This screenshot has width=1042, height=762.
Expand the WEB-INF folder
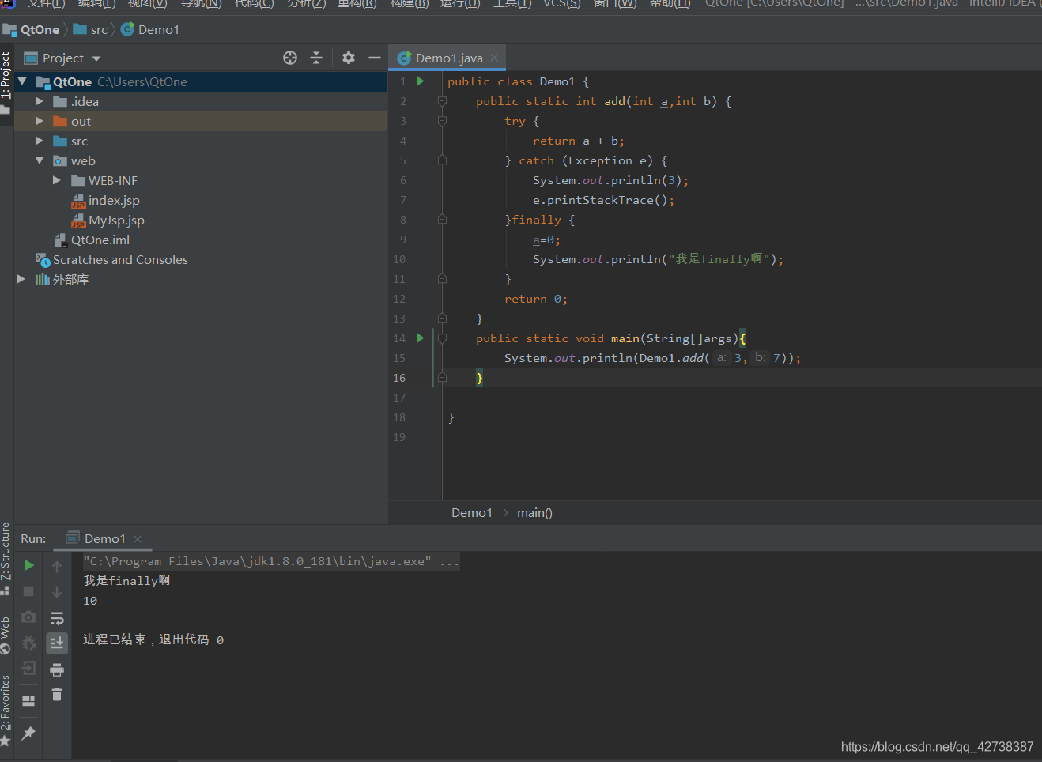[57, 180]
